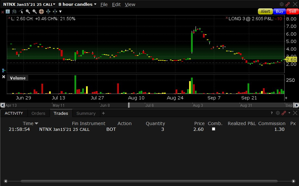Screen dimensions: 299x186
Task: Switch to the Summary tab
Action: pyautogui.click(x=86, y=113)
